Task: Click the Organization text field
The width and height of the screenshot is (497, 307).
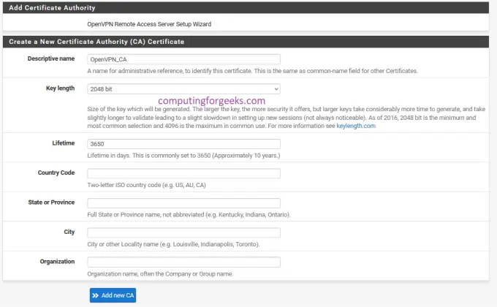Action: [183, 262]
